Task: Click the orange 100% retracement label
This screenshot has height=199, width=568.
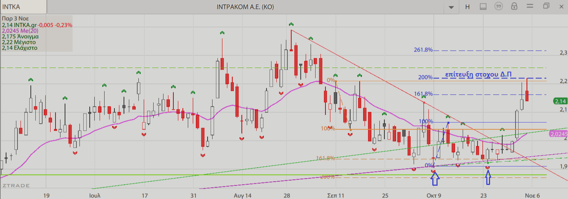Action: click(328, 128)
